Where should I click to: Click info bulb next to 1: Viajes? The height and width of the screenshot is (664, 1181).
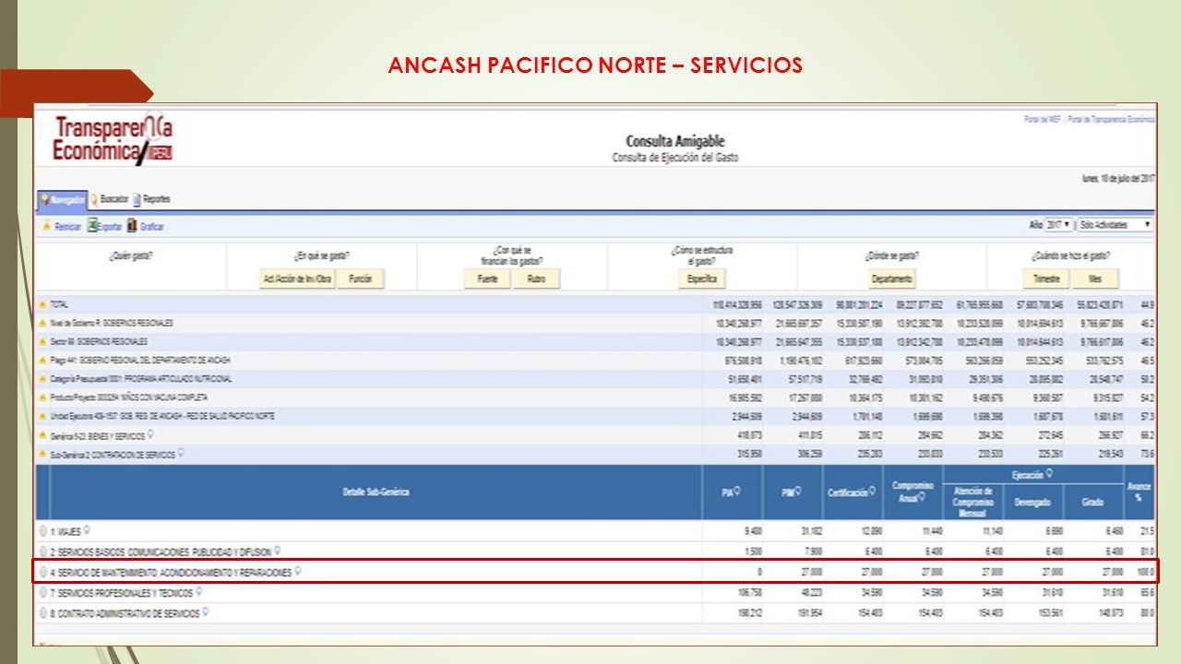[86, 530]
